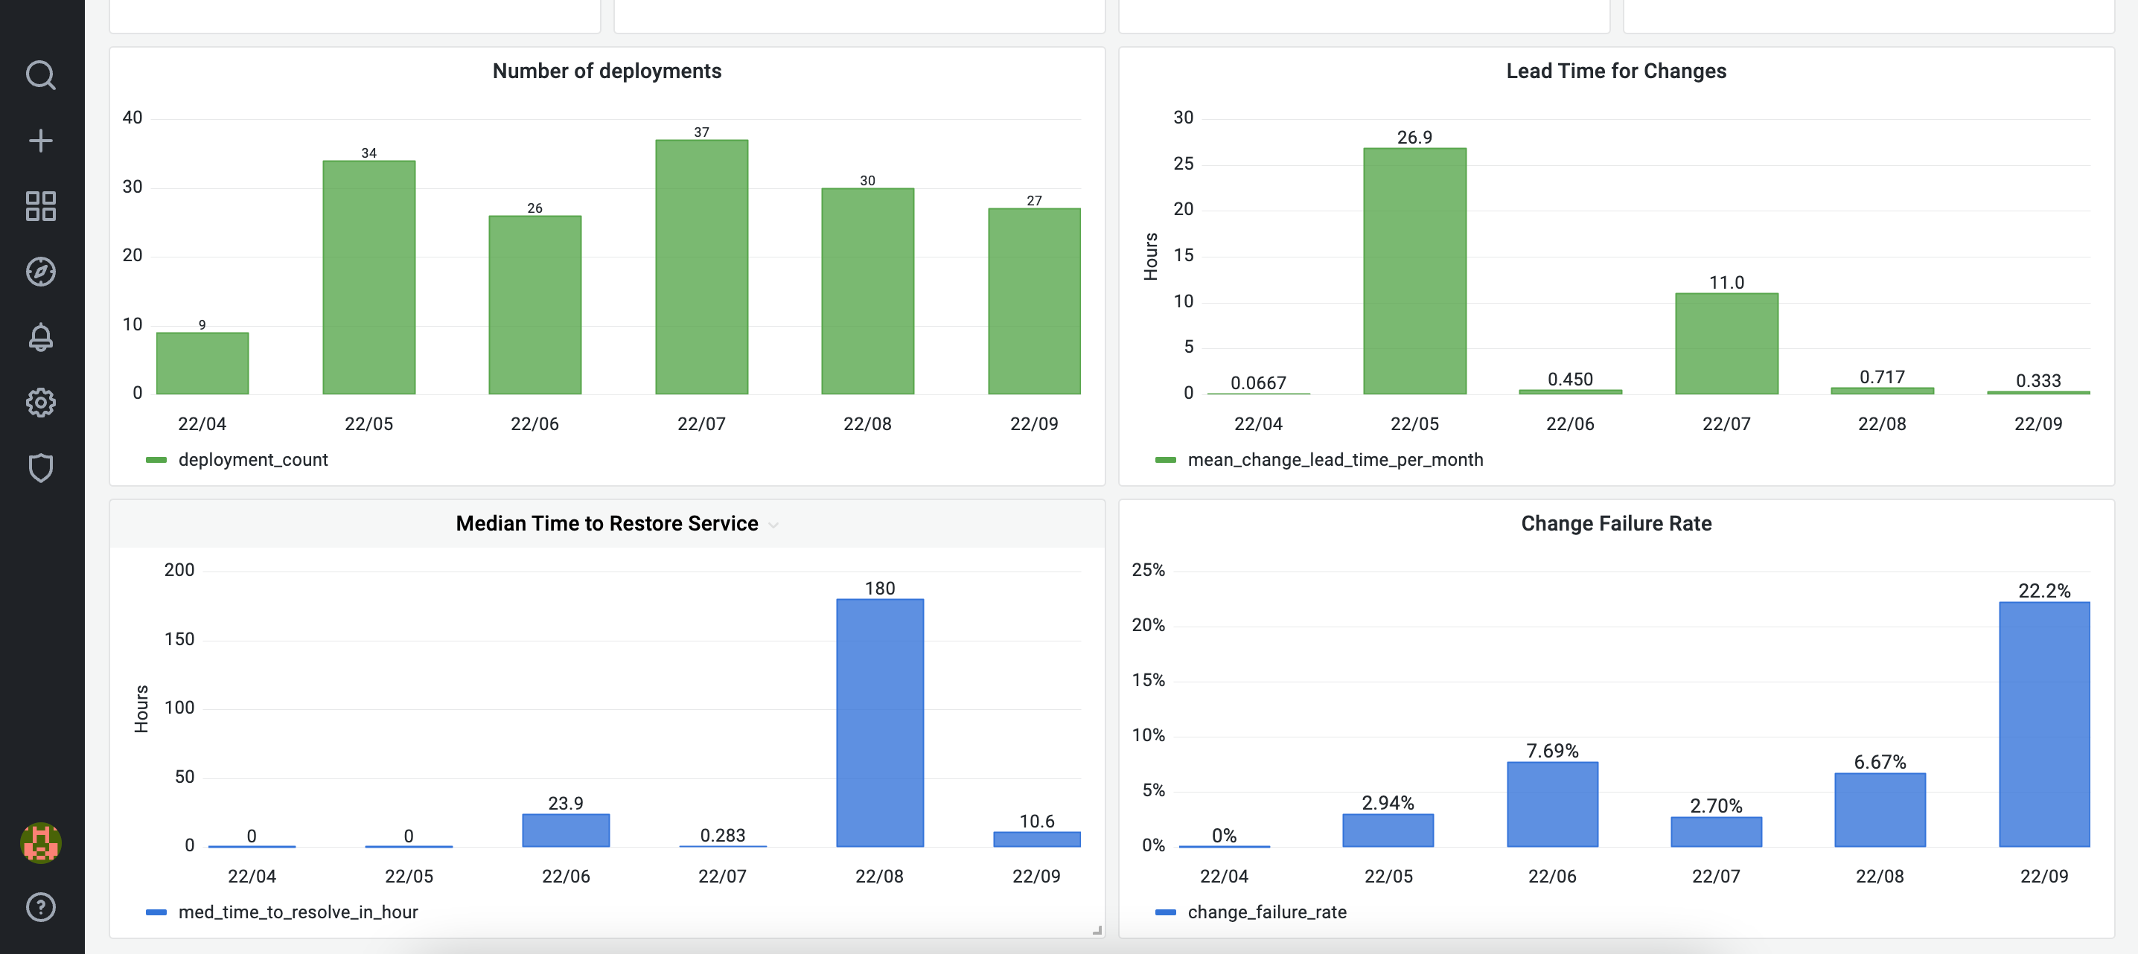Click the Create plus icon in sidebar
The width and height of the screenshot is (2138, 954).
coord(41,141)
